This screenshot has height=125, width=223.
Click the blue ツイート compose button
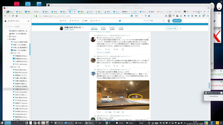pyautogui.click(x=177, y=21)
